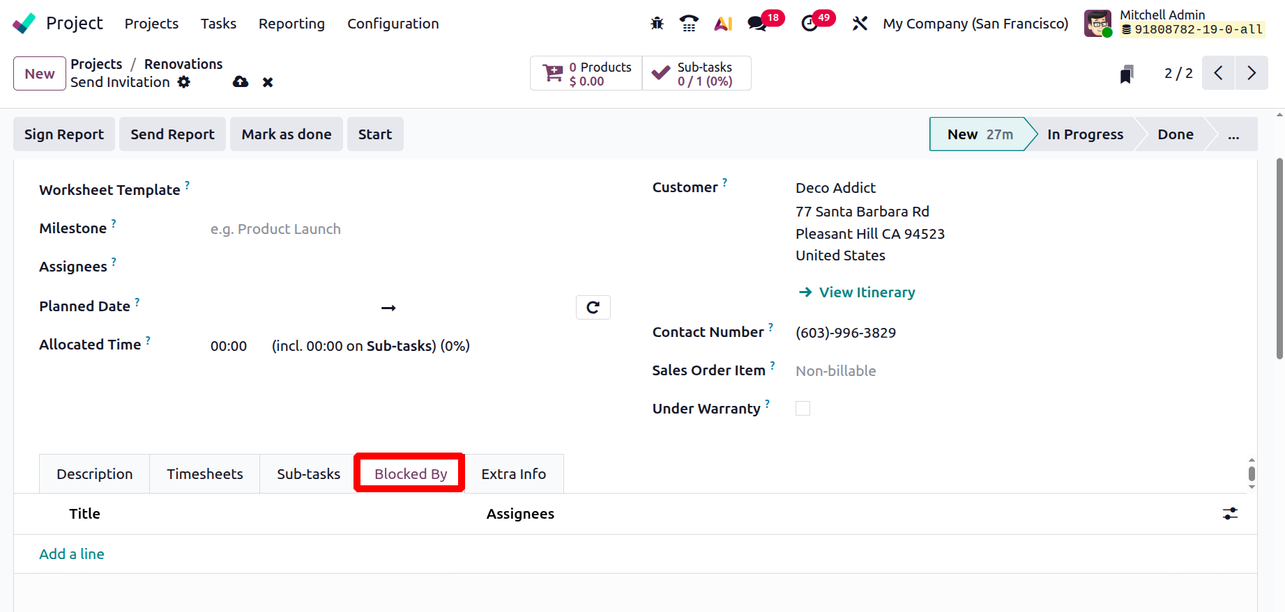Open the VoIP phone icon
Screen dimensions: 1285x612
(689, 24)
